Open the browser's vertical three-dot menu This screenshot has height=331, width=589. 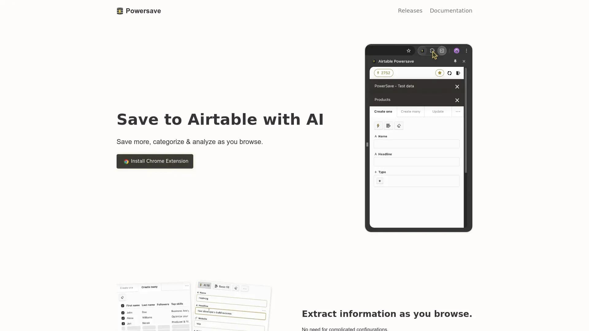[x=466, y=51]
